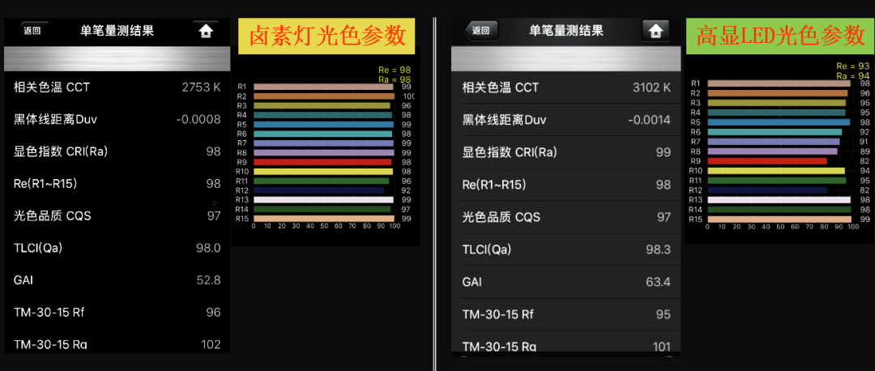Click the blue R5 bar in the halogen chart
The height and width of the screenshot is (371, 875).
[x=323, y=125]
